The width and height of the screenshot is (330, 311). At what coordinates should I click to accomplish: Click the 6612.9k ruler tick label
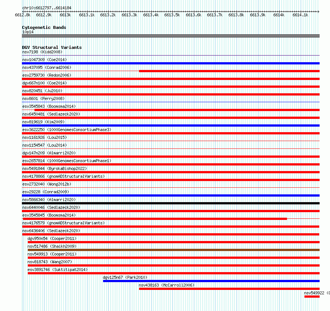point(44,15)
